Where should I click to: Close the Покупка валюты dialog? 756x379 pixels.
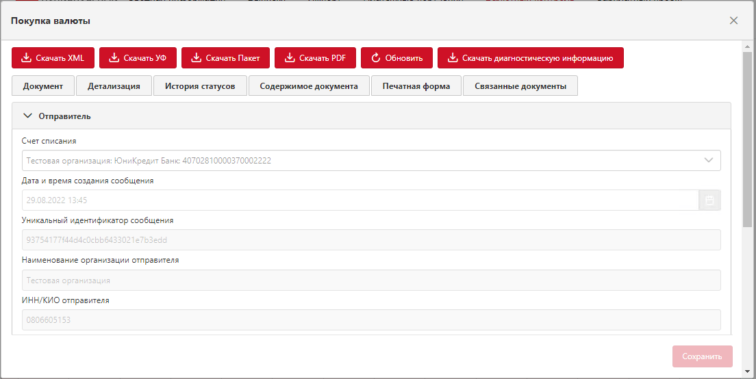pos(733,21)
